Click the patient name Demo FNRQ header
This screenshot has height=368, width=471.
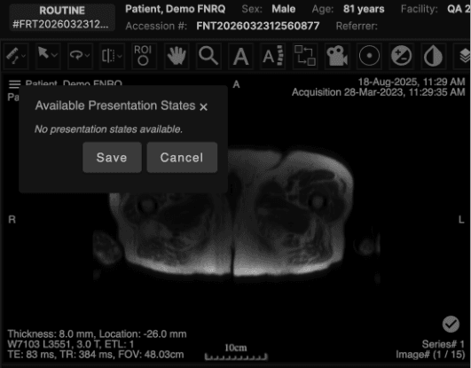click(x=175, y=9)
